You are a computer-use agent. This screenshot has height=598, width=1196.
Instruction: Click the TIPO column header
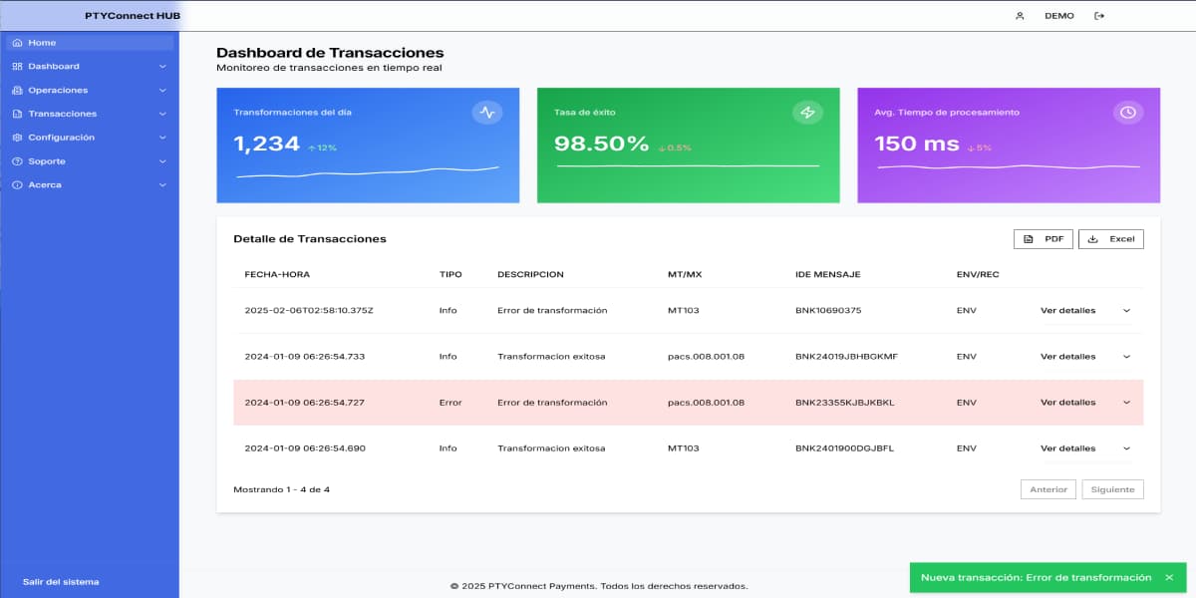449,274
